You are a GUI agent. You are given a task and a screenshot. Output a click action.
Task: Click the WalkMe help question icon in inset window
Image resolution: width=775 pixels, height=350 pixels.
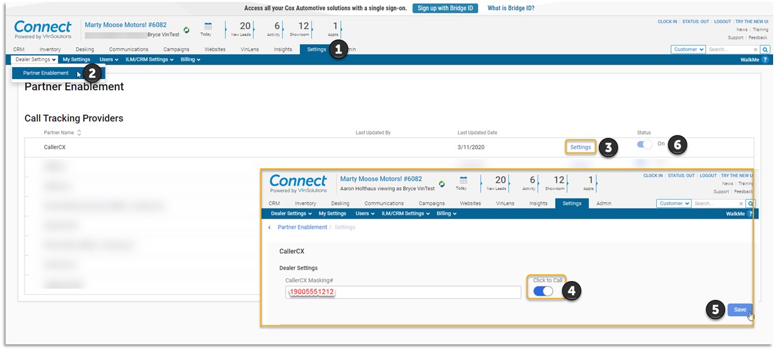coord(750,214)
